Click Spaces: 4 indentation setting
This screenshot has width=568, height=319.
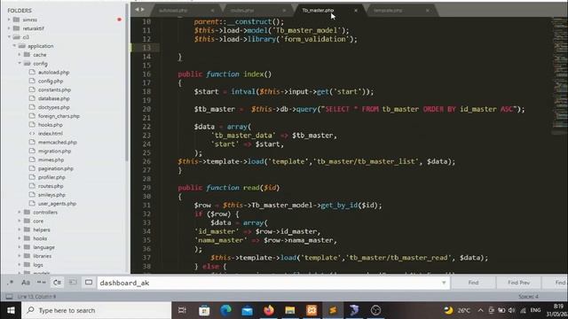click(x=528, y=297)
